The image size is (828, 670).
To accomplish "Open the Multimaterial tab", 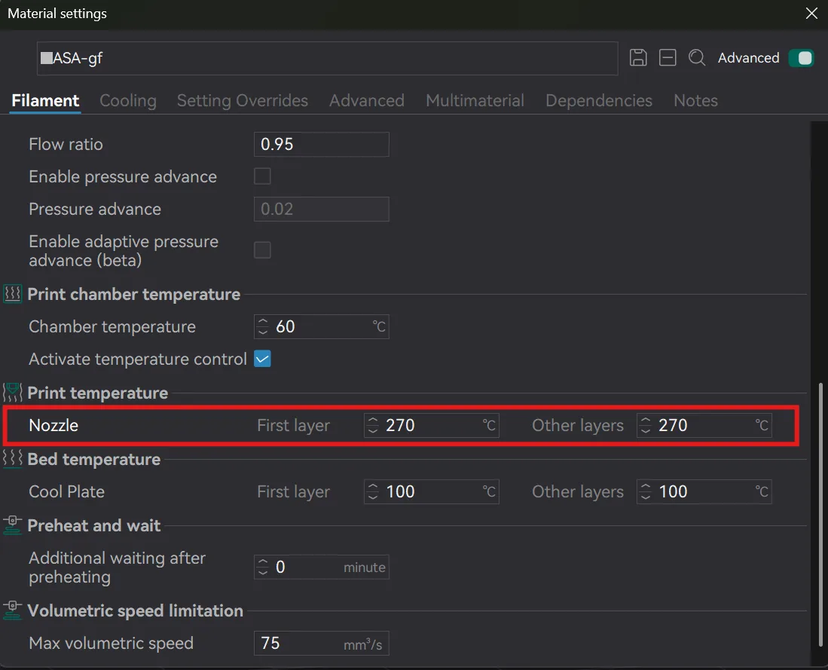I will (475, 100).
